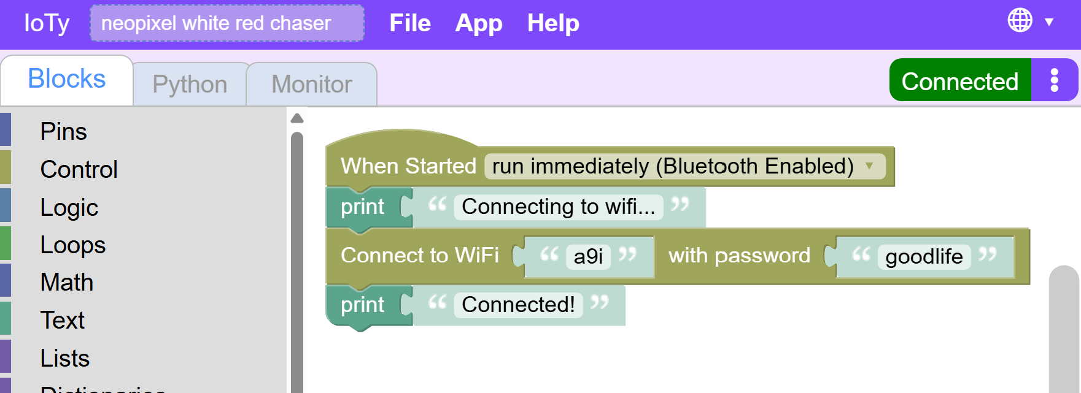Open the Loops block category
1081x393 pixels.
point(72,245)
